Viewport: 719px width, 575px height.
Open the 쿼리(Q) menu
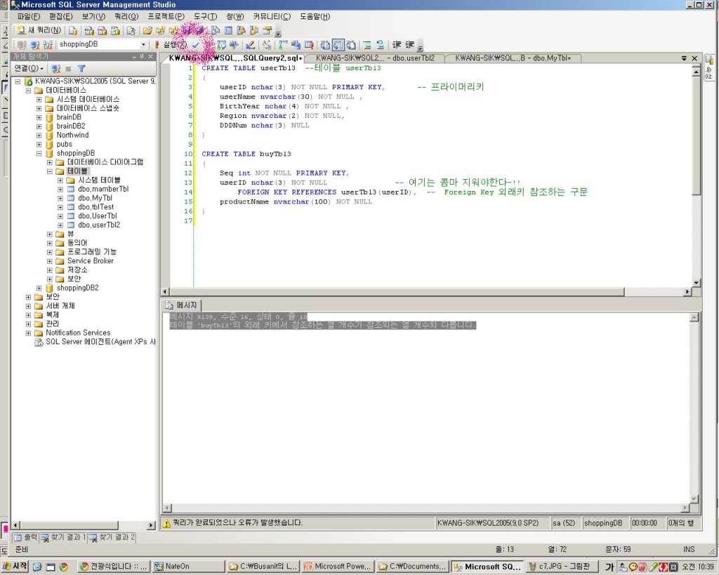[126, 17]
